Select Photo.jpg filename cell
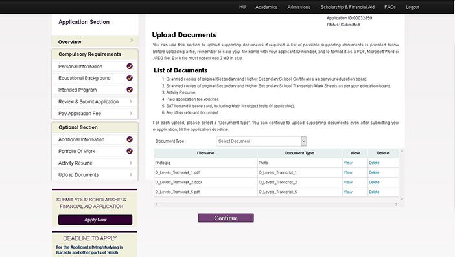Image resolution: width=455 pixels, height=257 pixels. click(205, 163)
